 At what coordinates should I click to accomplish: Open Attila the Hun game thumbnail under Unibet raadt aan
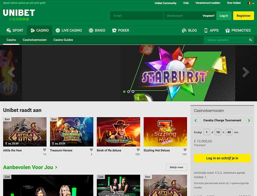[25, 132]
